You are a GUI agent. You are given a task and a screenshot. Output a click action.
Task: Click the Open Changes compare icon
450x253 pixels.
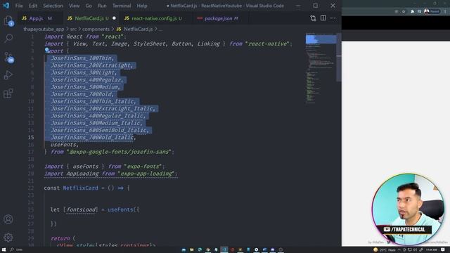point(313,18)
